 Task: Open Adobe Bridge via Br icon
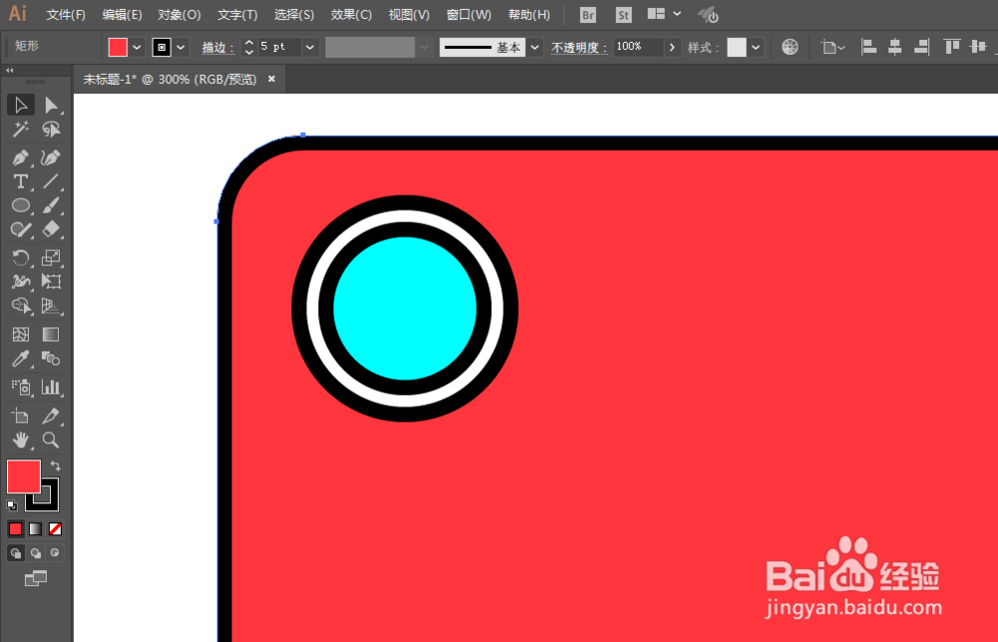pos(588,15)
